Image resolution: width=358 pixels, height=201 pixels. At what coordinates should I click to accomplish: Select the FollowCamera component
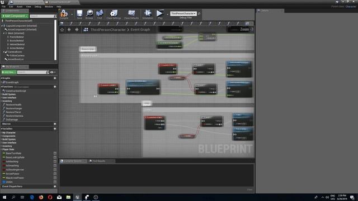(x=17, y=56)
